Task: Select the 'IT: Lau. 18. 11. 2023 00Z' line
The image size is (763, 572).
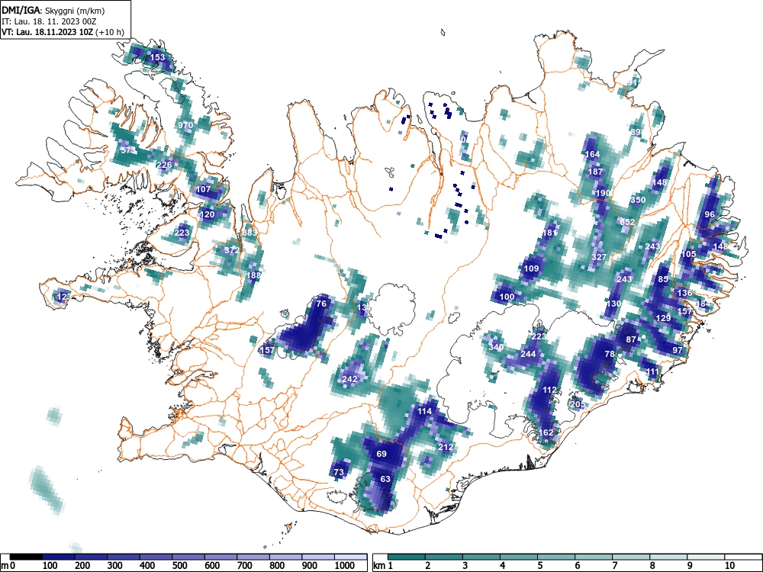Action: [49, 21]
